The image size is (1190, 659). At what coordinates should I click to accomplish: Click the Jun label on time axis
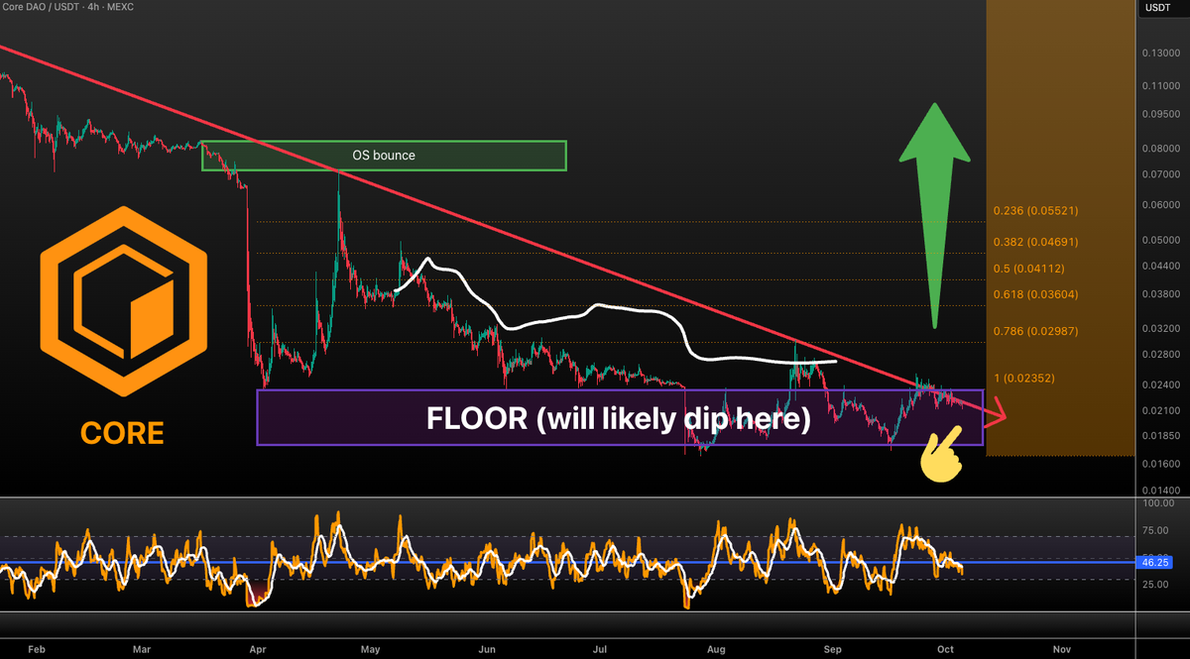click(487, 649)
